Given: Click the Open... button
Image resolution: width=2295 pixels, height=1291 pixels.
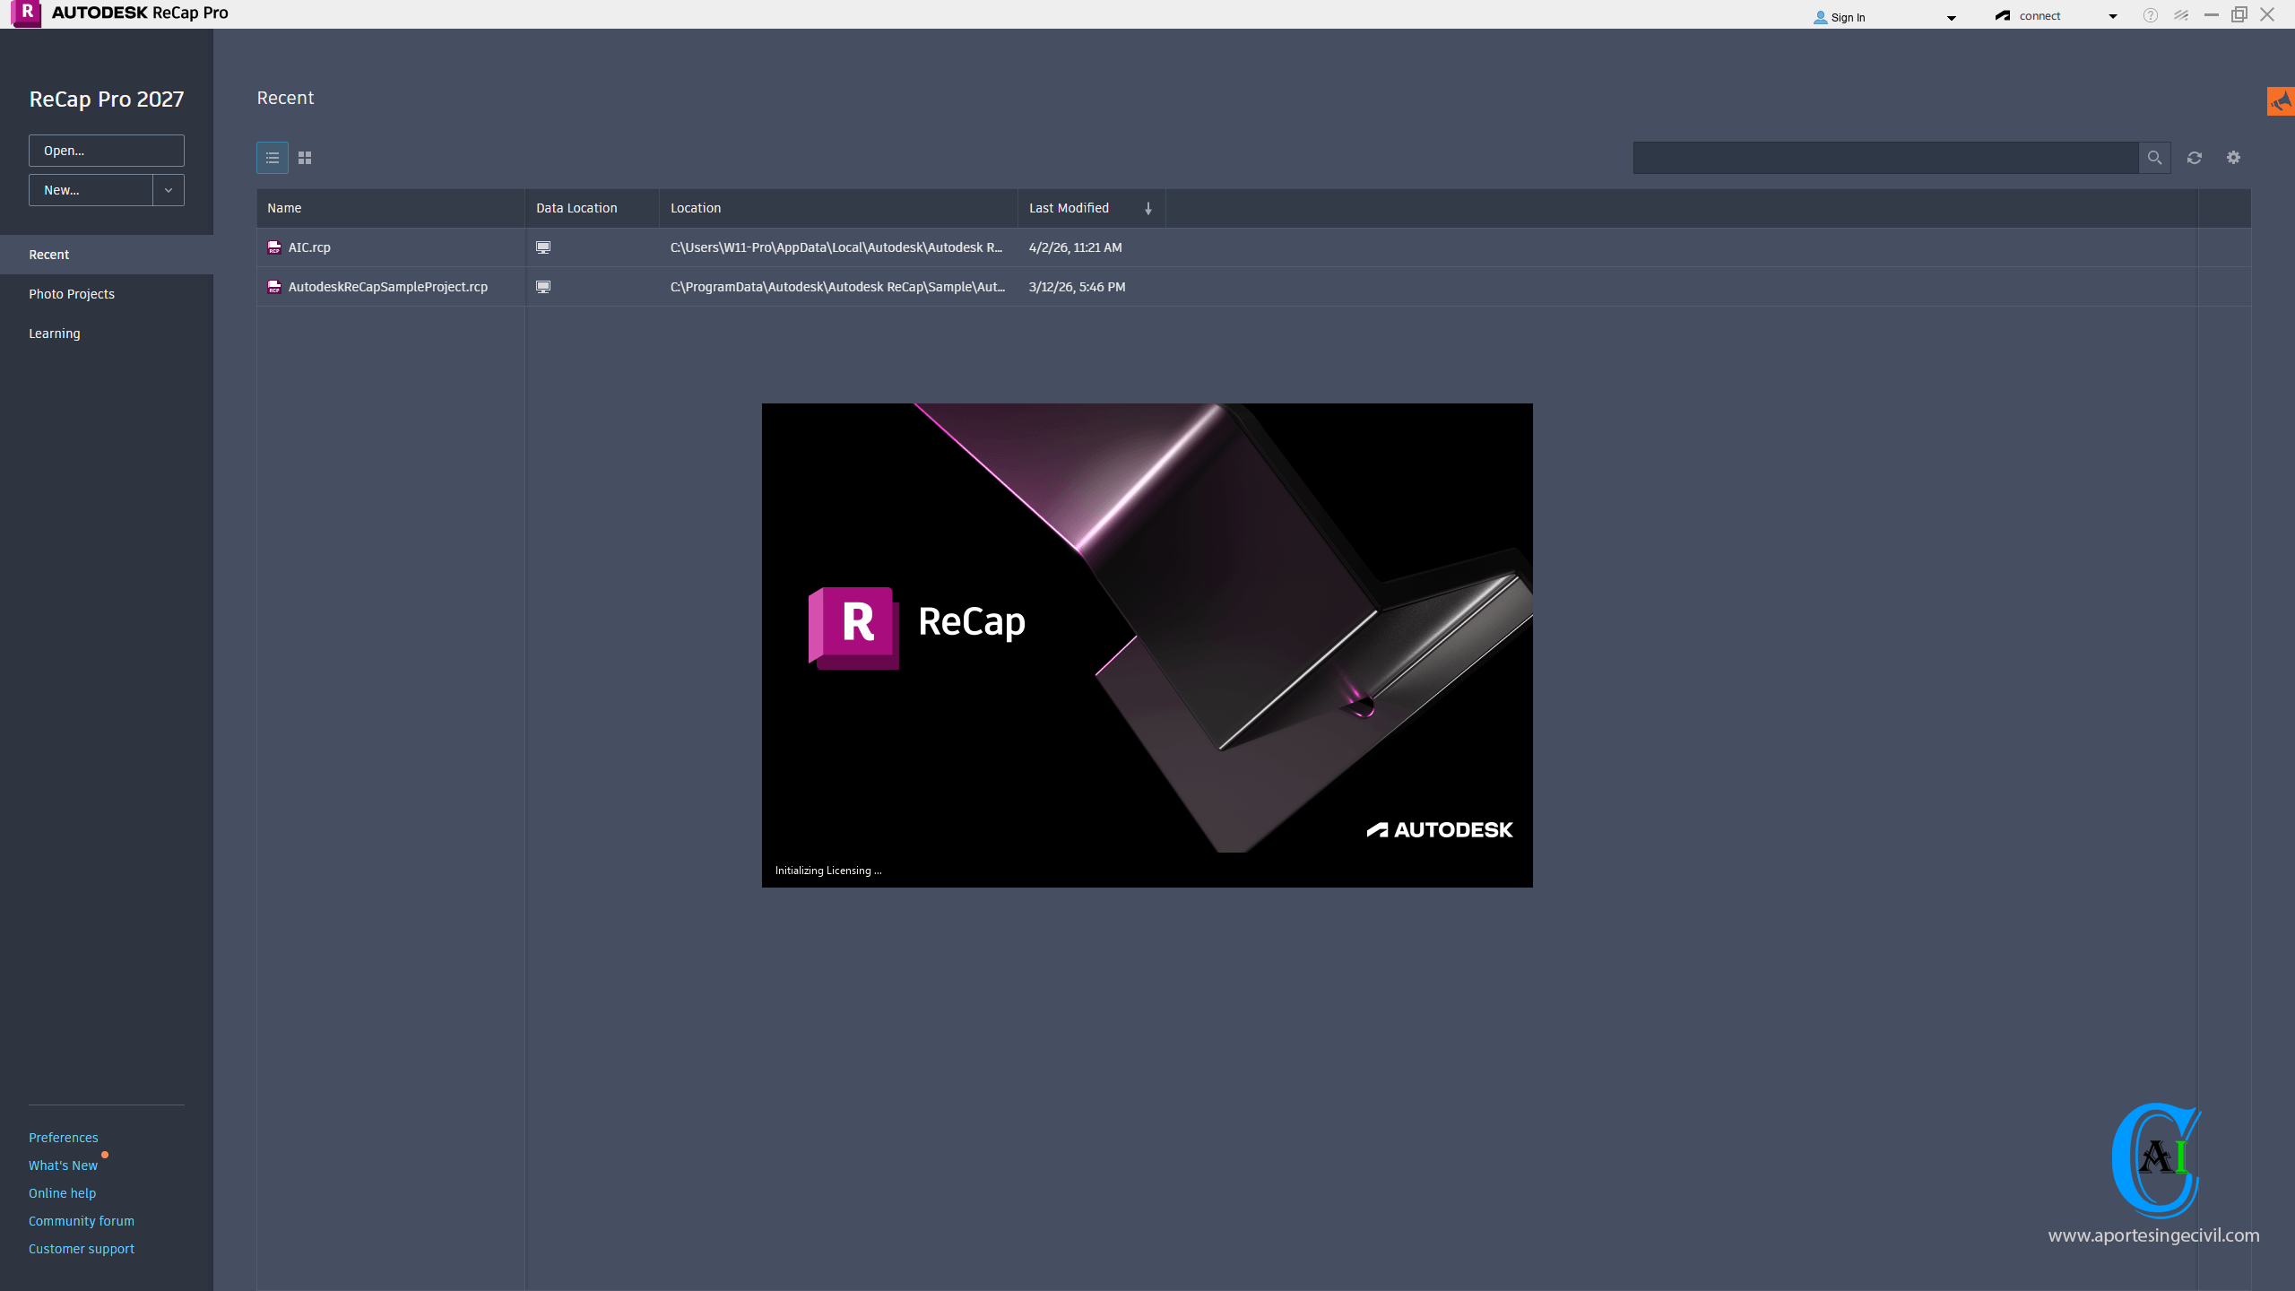Looking at the screenshot, I should point(106,151).
